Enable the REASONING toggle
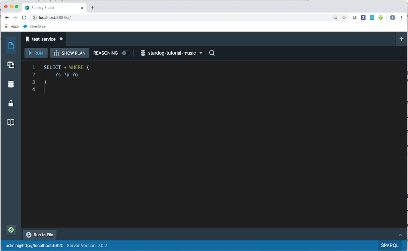Screen dimensions: 408x251 tap(126, 53)
